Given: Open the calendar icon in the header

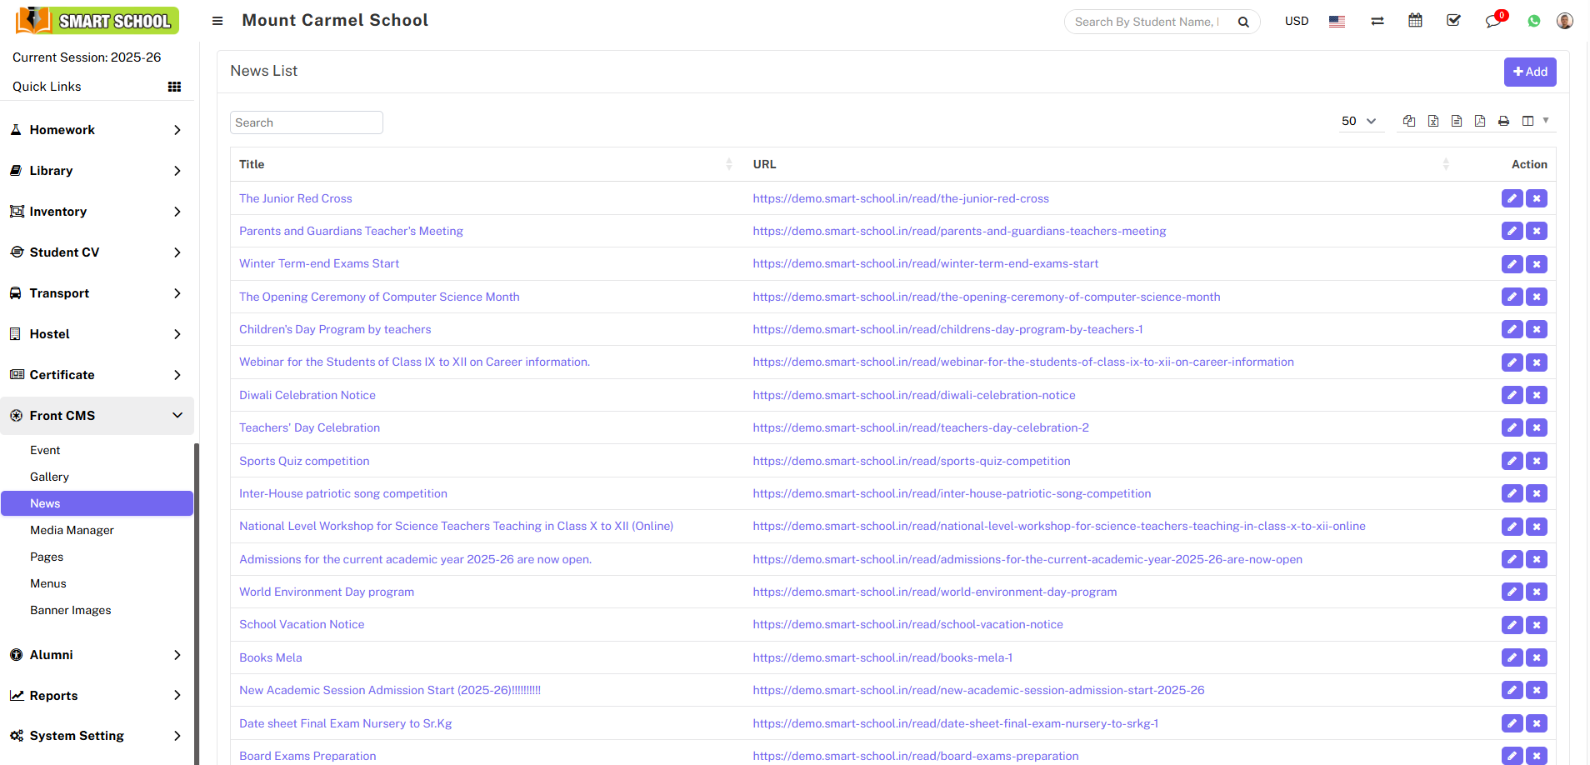Looking at the screenshot, I should coord(1414,20).
